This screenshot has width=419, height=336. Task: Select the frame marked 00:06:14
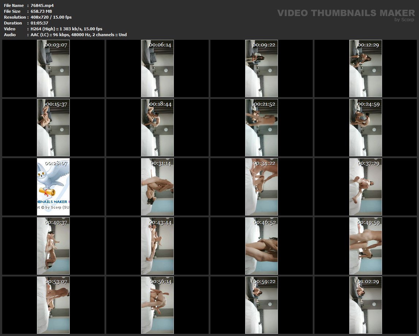[x=157, y=68]
